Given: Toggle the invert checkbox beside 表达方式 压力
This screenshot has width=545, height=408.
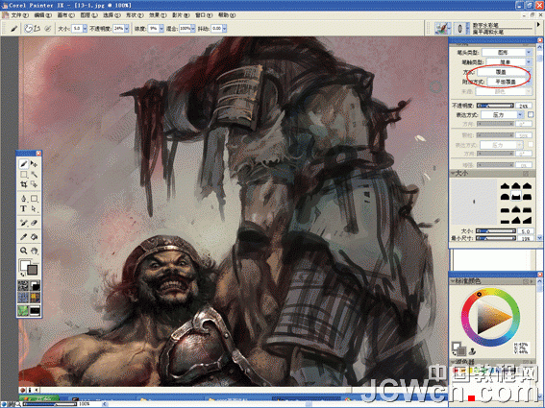Looking at the screenshot, I should pos(531,114).
